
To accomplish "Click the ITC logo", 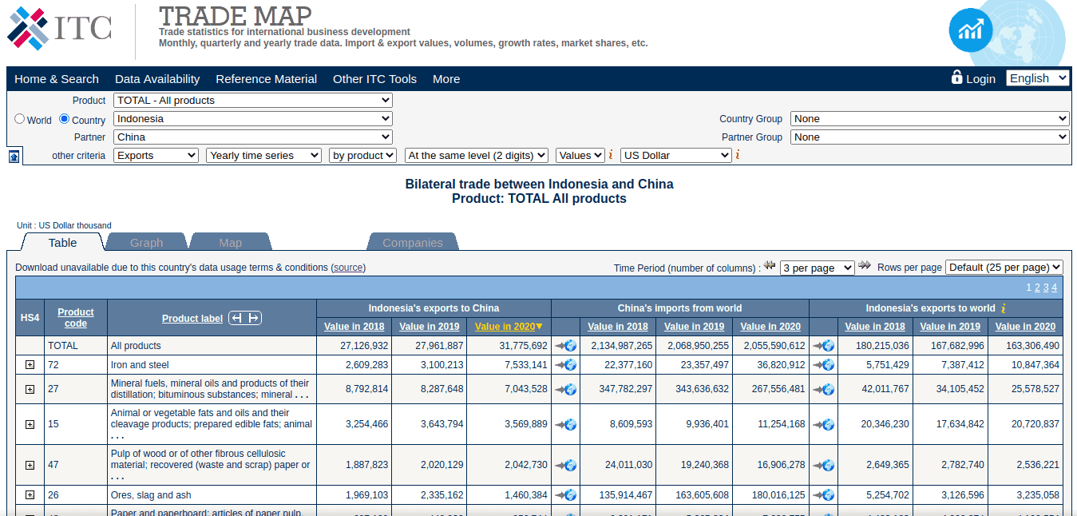I will [x=60, y=28].
